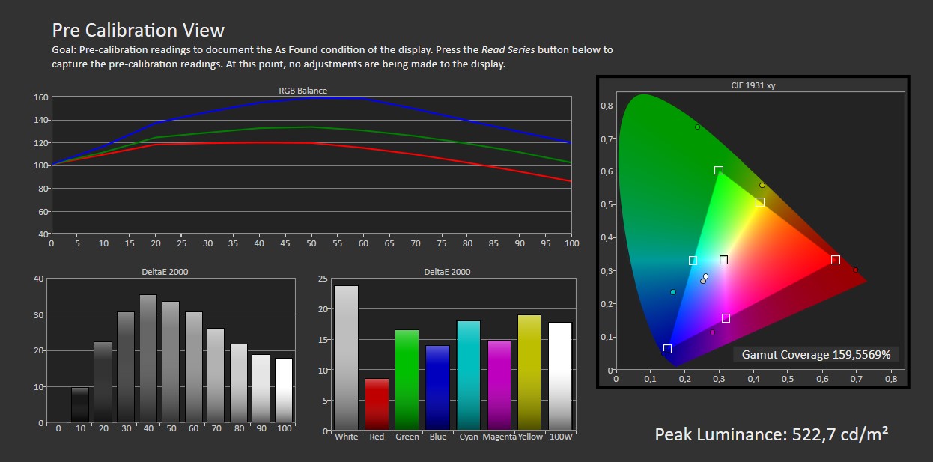Click the CIE 1931 xy chart title
Screen dimensions: 933x462
tap(753, 85)
